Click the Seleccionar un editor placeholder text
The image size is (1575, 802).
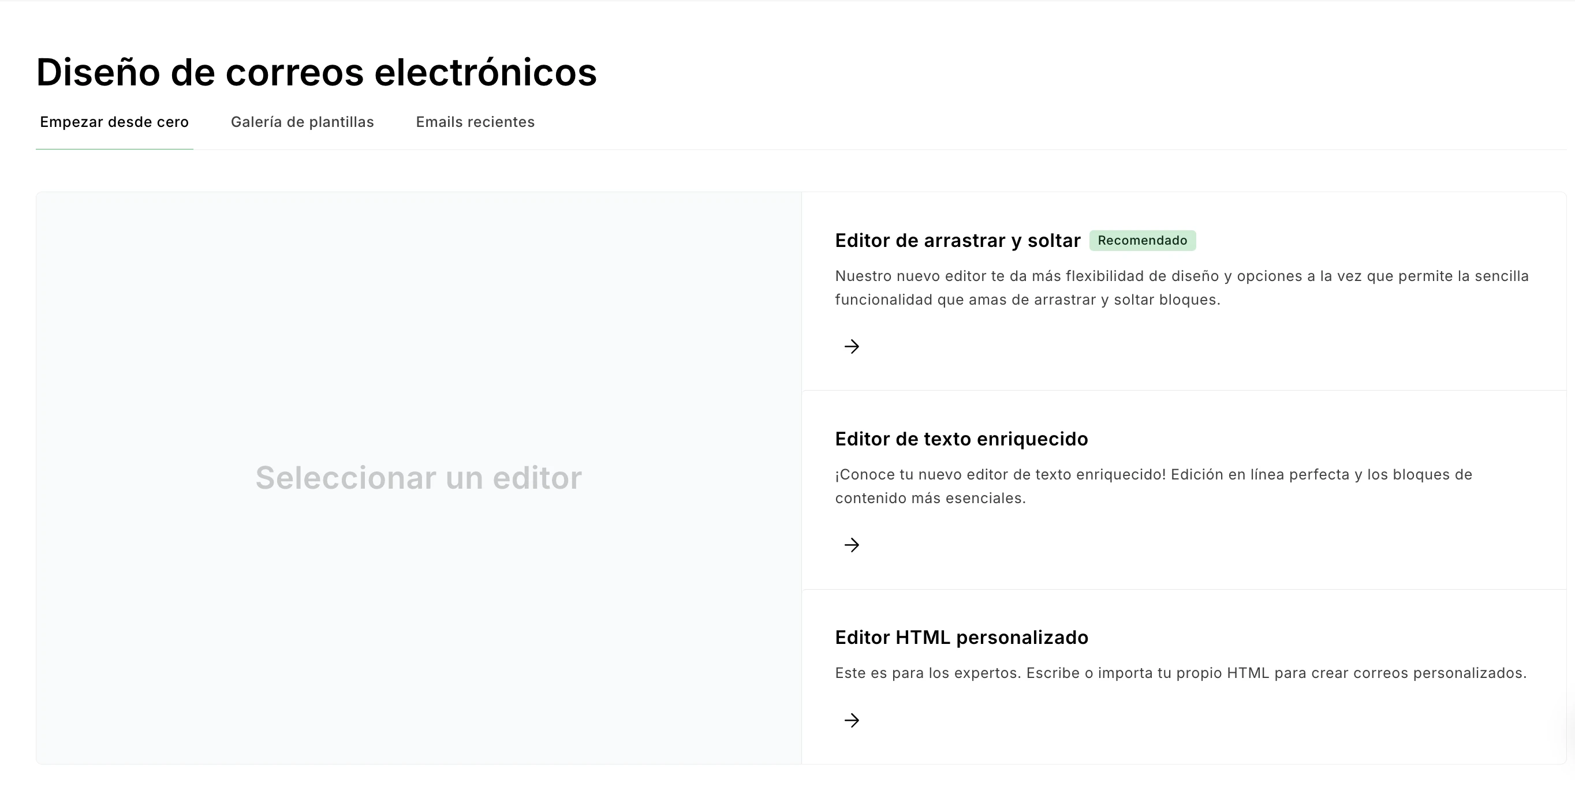[x=418, y=478]
